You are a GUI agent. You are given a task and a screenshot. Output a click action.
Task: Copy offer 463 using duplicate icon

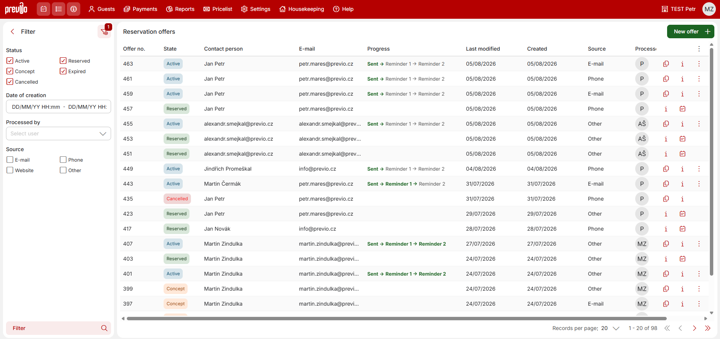pyautogui.click(x=666, y=64)
